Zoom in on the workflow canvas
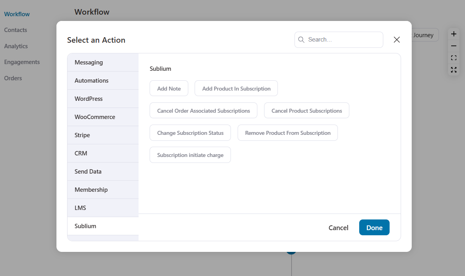This screenshot has height=276, width=465. (x=454, y=34)
